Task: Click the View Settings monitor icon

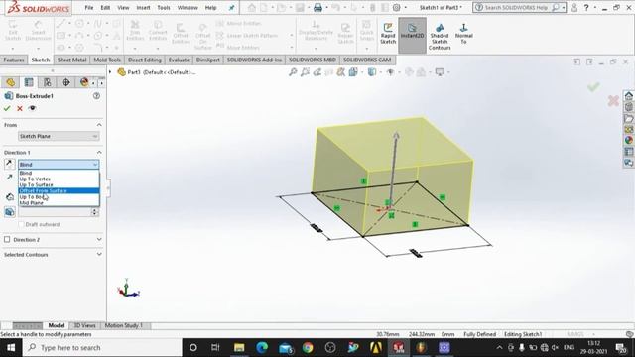Action: (x=440, y=72)
